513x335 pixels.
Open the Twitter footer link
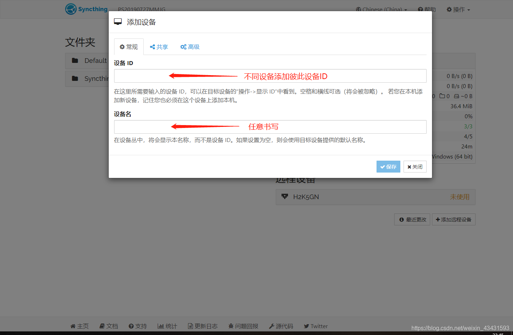(x=316, y=326)
